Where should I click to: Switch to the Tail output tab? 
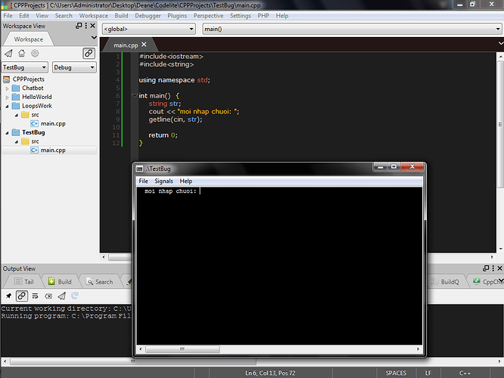coord(24,282)
